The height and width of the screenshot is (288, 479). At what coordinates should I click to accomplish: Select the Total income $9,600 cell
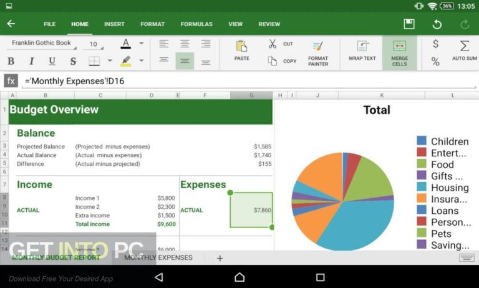tap(167, 224)
